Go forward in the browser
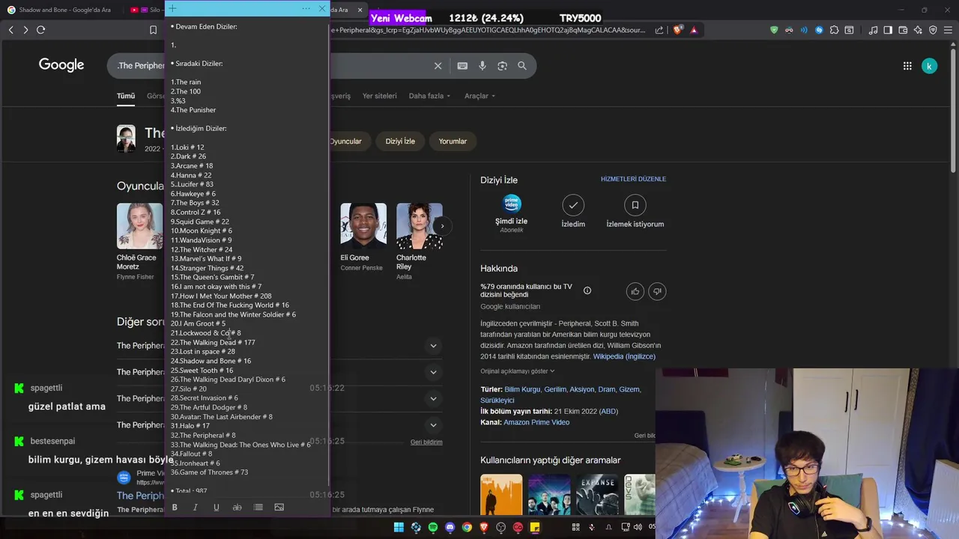959x539 pixels. 25,30
